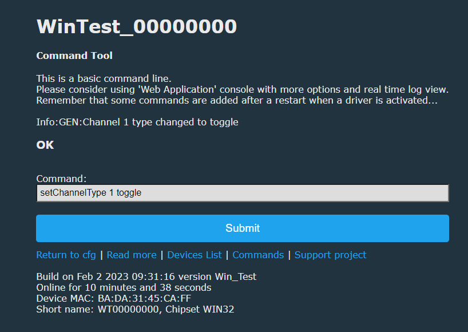Click the 'Web Application' console sentence
This screenshot has width=468, height=332.
242,89
